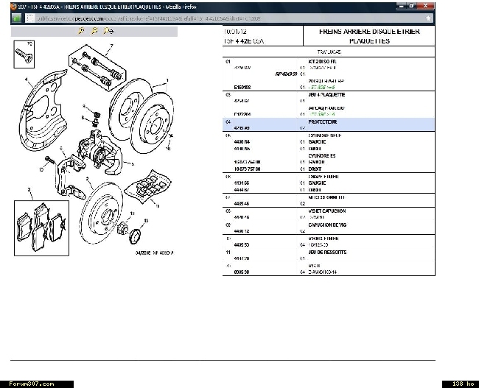Click part number 6905 58
This screenshot has width=479, height=388.
(242, 272)
